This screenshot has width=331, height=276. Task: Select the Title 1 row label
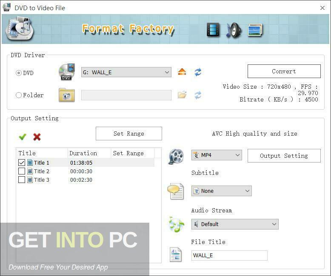[x=42, y=163]
